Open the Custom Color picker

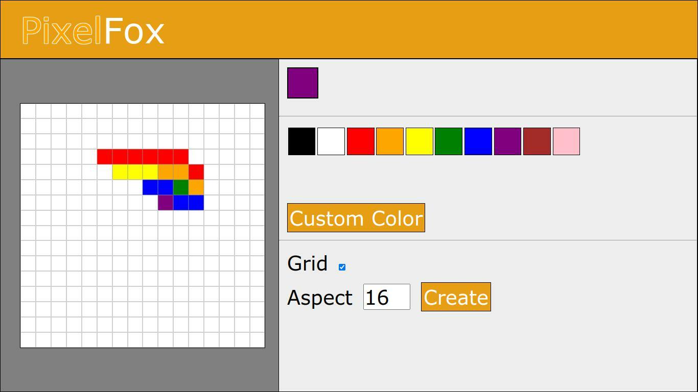[356, 217]
